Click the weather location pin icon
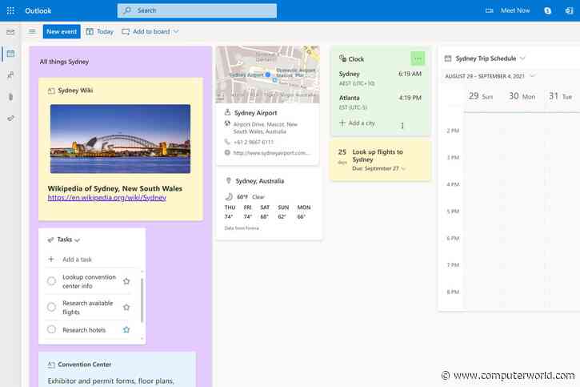This screenshot has width=580, height=387. coord(229,181)
